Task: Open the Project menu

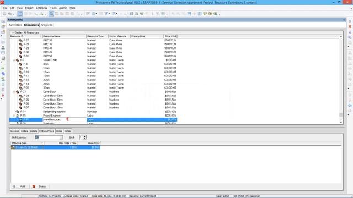Action: (x=29, y=8)
